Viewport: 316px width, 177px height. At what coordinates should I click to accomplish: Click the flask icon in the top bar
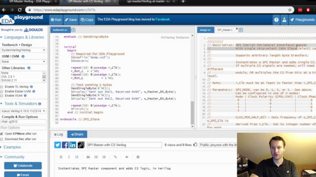284,20
